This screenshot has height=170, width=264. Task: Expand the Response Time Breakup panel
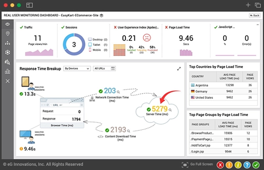(x=179, y=69)
